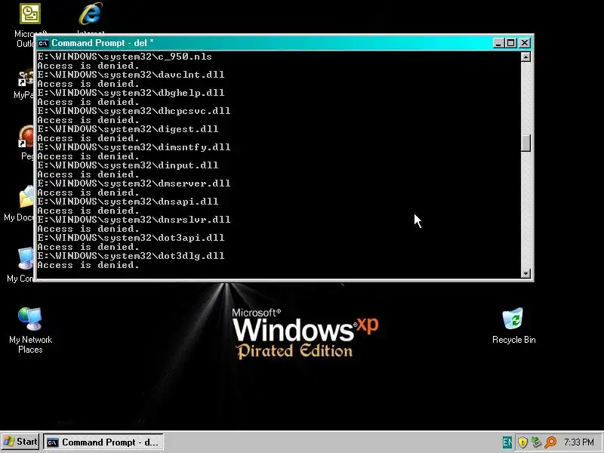Click the line ending 'davclnt.dll'
Viewport: 604px width, 453px height.
pos(131,75)
